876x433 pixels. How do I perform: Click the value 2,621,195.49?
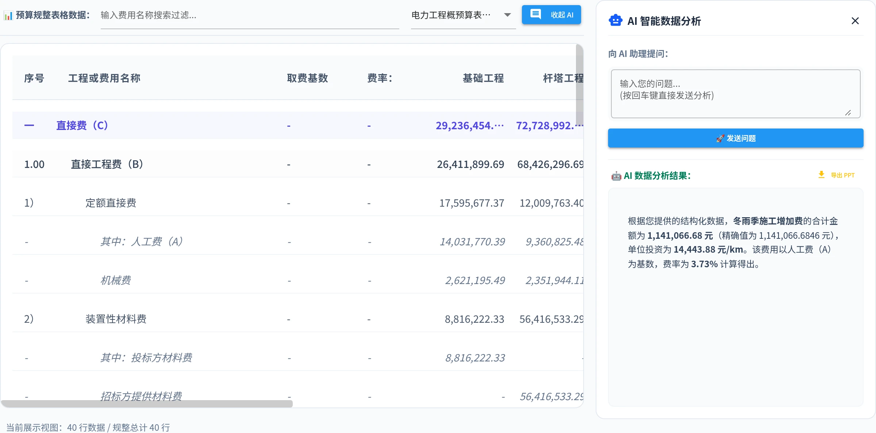[475, 280]
